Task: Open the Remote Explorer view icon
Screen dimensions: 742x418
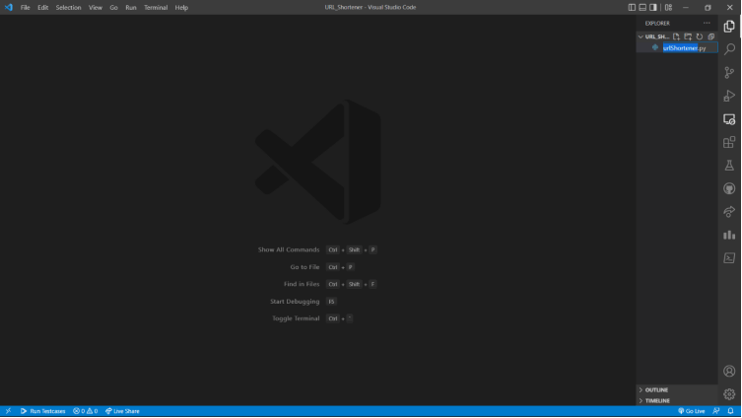Action: (x=729, y=119)
